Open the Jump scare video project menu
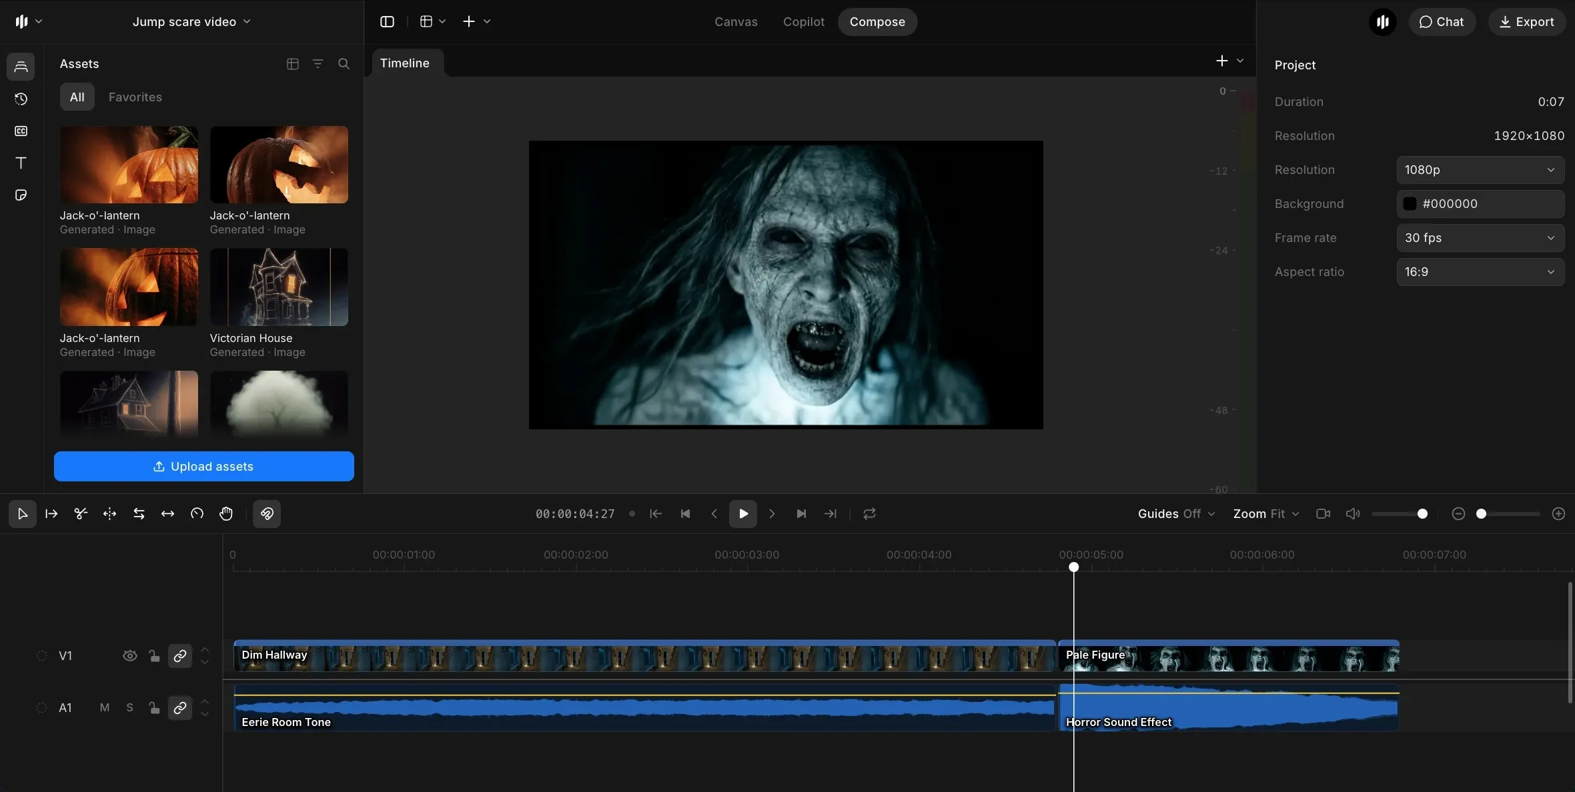The width and height of the screenshot is (1575, 792). (191, 21)
